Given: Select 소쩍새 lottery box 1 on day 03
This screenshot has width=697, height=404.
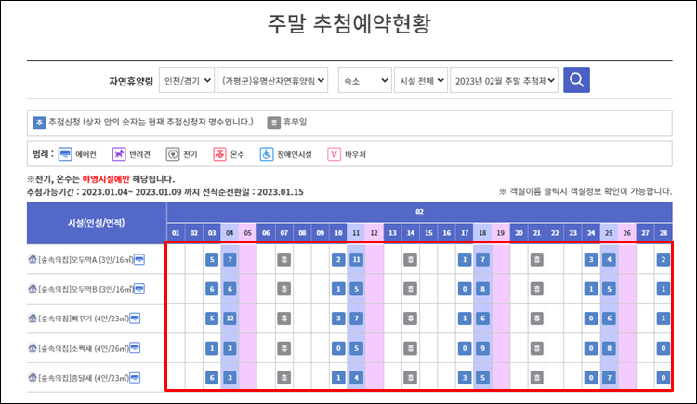Looking at the screenshot, I should (212, 348).
